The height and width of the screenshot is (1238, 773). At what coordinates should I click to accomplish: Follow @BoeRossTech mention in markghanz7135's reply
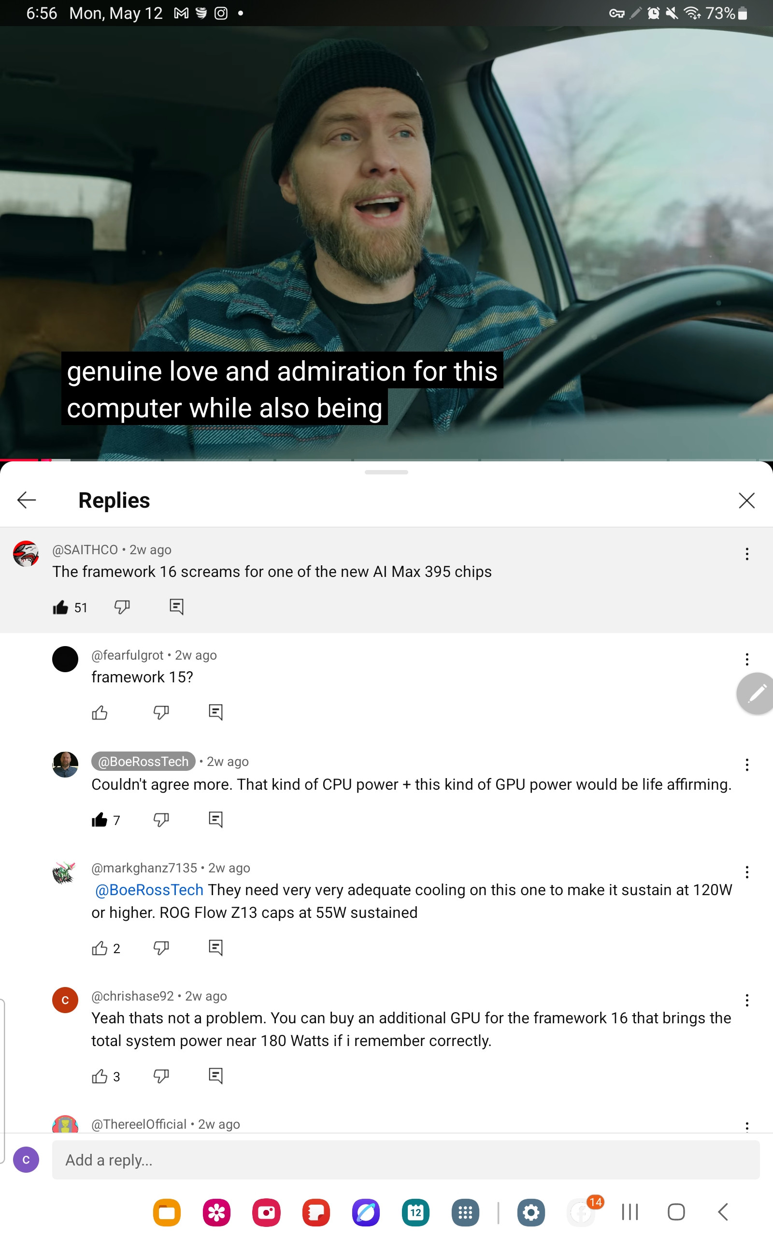click(149, 890)
